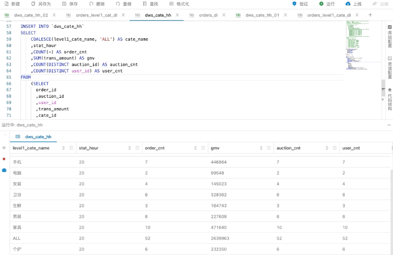393x255 pixels.
Task: Click gmv value 471640
Action: click(x=219, y=228)
